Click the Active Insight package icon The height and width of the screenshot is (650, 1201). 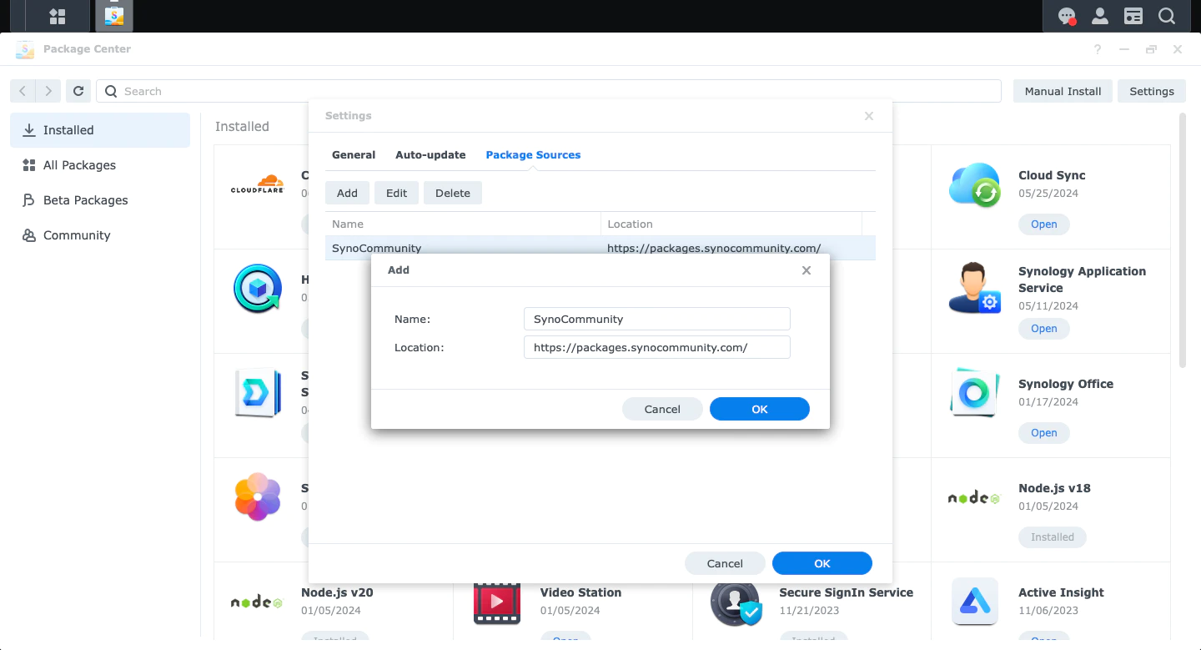pos(975,602)
